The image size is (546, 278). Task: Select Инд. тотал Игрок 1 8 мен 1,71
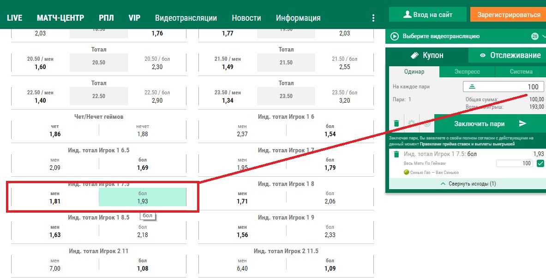(242, 197)
